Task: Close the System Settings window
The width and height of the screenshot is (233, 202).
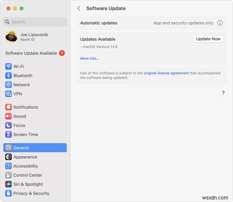Action: tap(8, 8)
